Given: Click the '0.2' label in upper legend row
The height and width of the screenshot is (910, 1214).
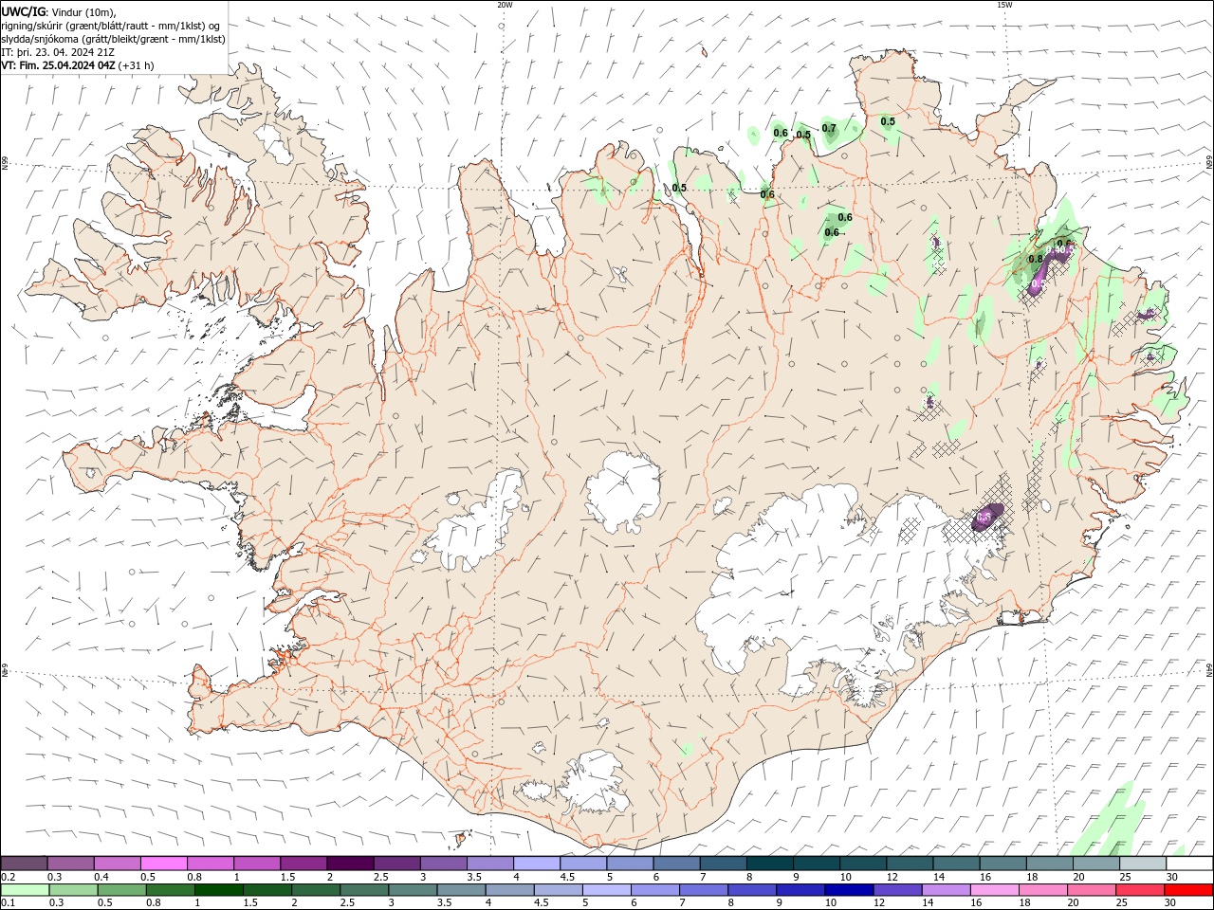Looking at the screenshot, I should [8, 877].
